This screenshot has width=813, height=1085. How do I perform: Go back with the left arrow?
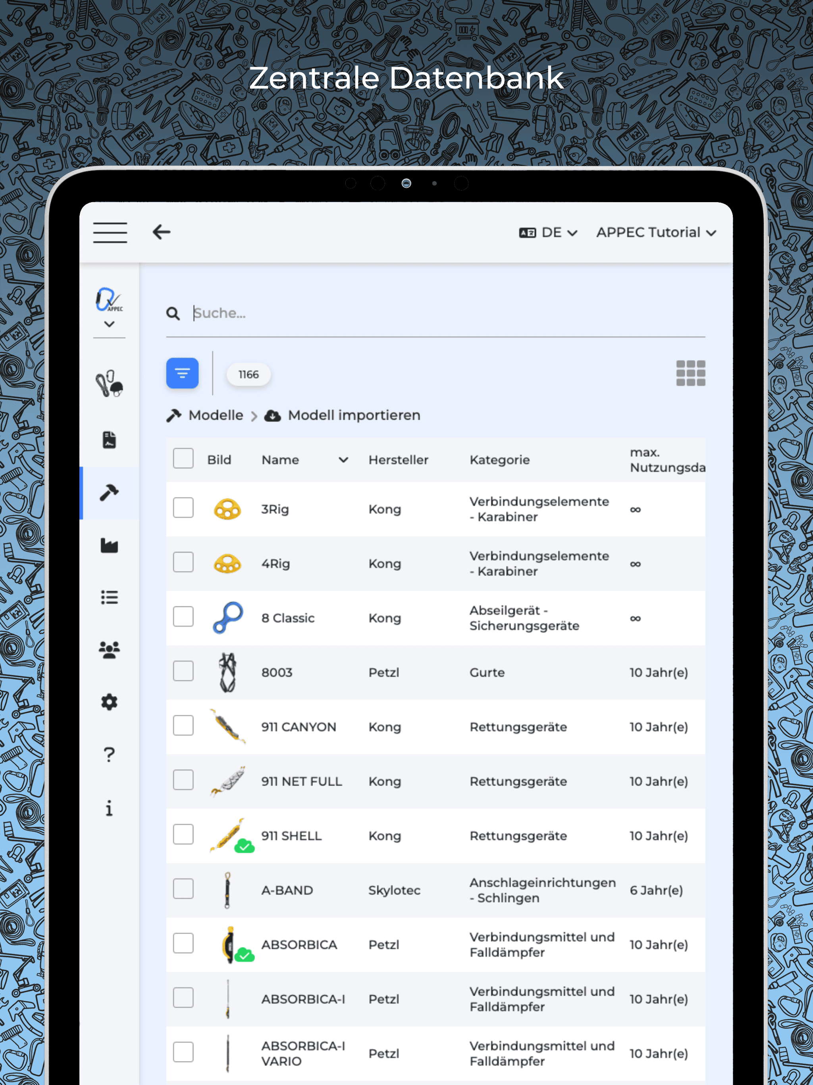click(161, 232)
